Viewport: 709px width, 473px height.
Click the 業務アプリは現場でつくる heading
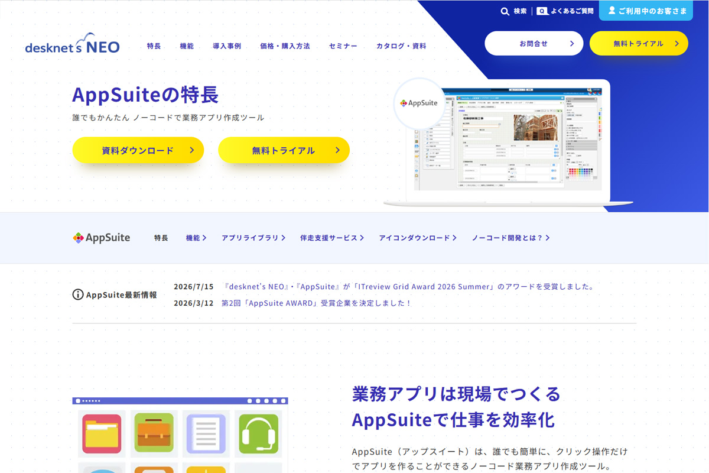tap(456, 393)
